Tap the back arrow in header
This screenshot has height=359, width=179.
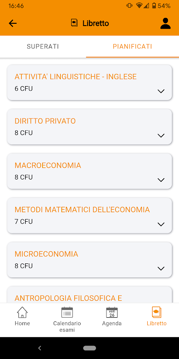point(13,23)
